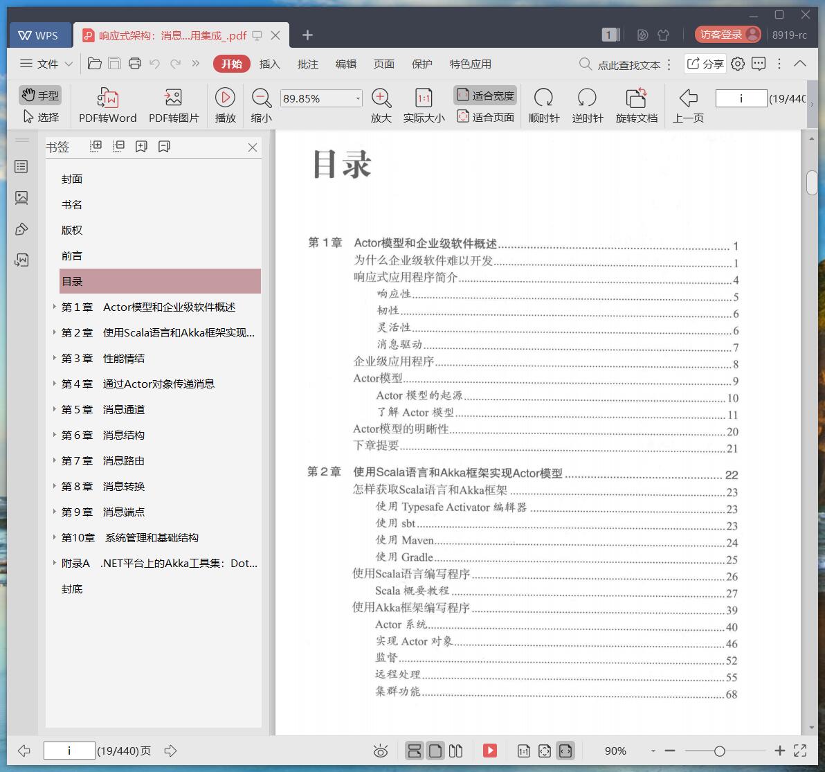The width and height of the screenshot is (825, 772).
Task: Open the thumbnails sidebar icon
Action: click(21, 198)
